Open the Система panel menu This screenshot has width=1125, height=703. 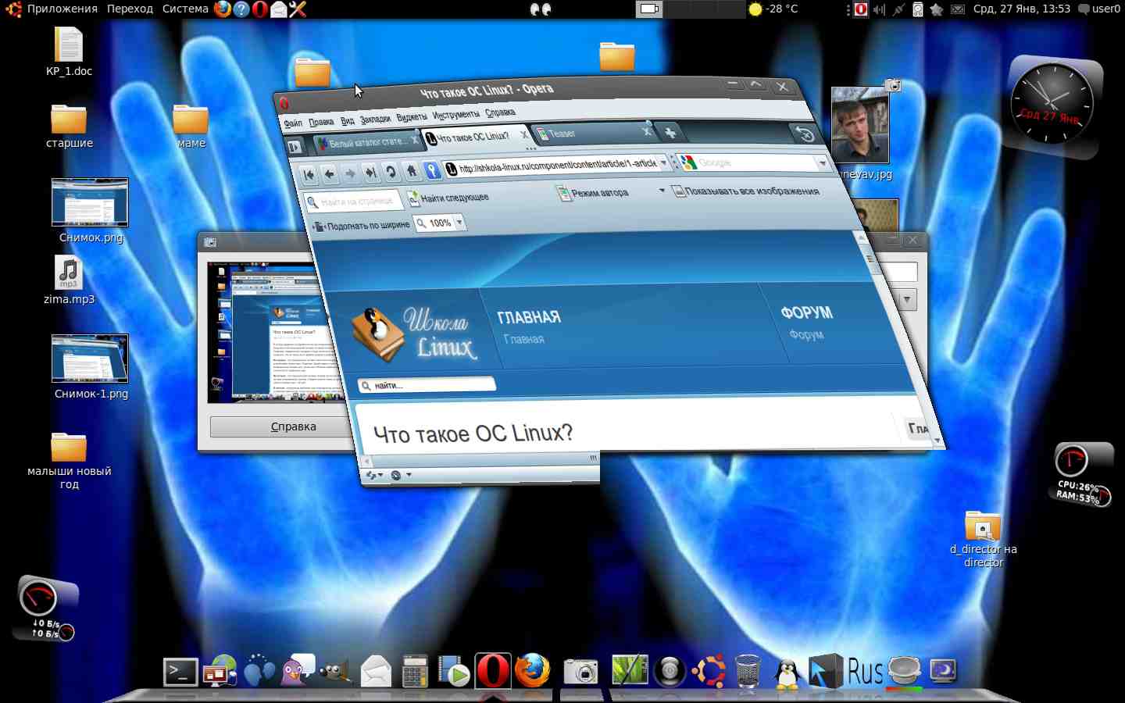click(185, 9)
